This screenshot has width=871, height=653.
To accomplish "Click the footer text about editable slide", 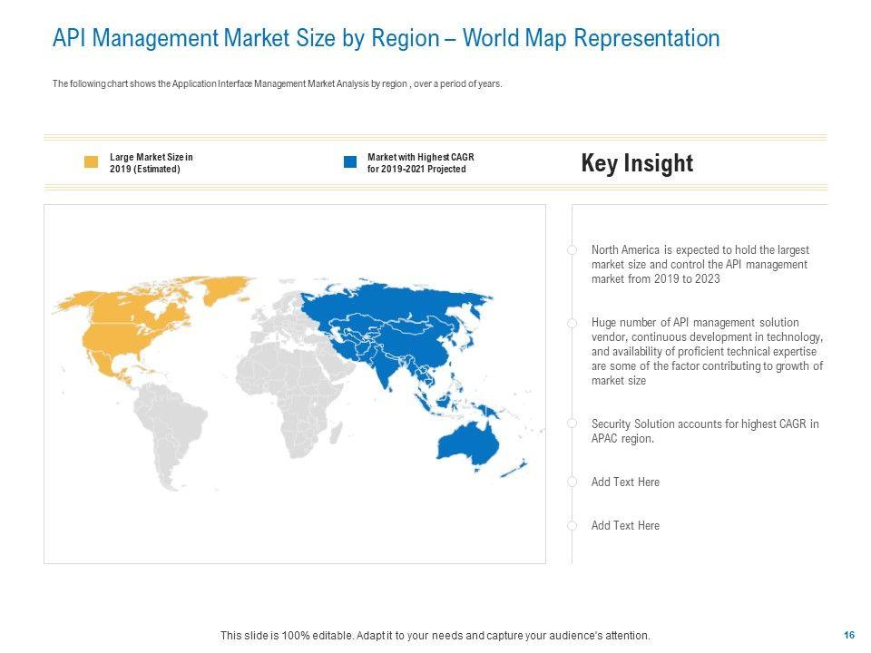I will click(x=435, y=635).
